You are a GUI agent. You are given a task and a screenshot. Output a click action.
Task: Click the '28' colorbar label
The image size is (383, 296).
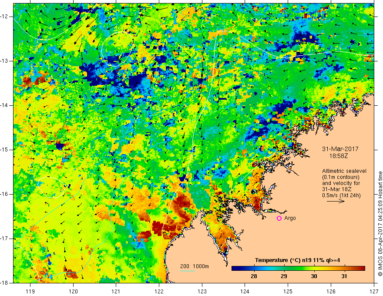[254, 276]
